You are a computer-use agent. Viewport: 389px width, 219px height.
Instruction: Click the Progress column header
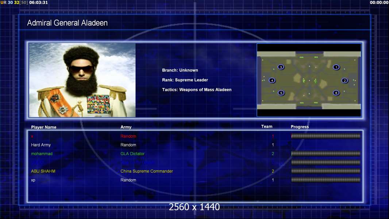(x=300, y=127)
